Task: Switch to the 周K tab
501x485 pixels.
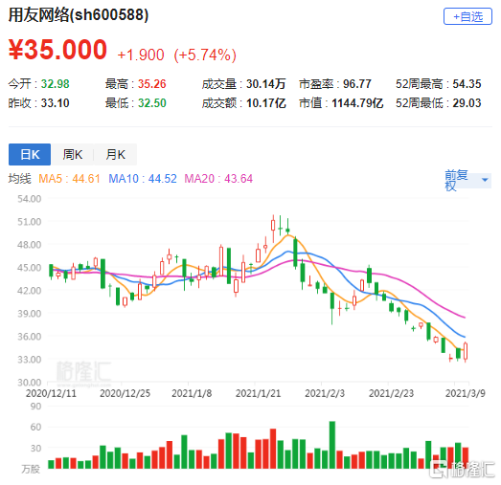Action: click(73, 154)
